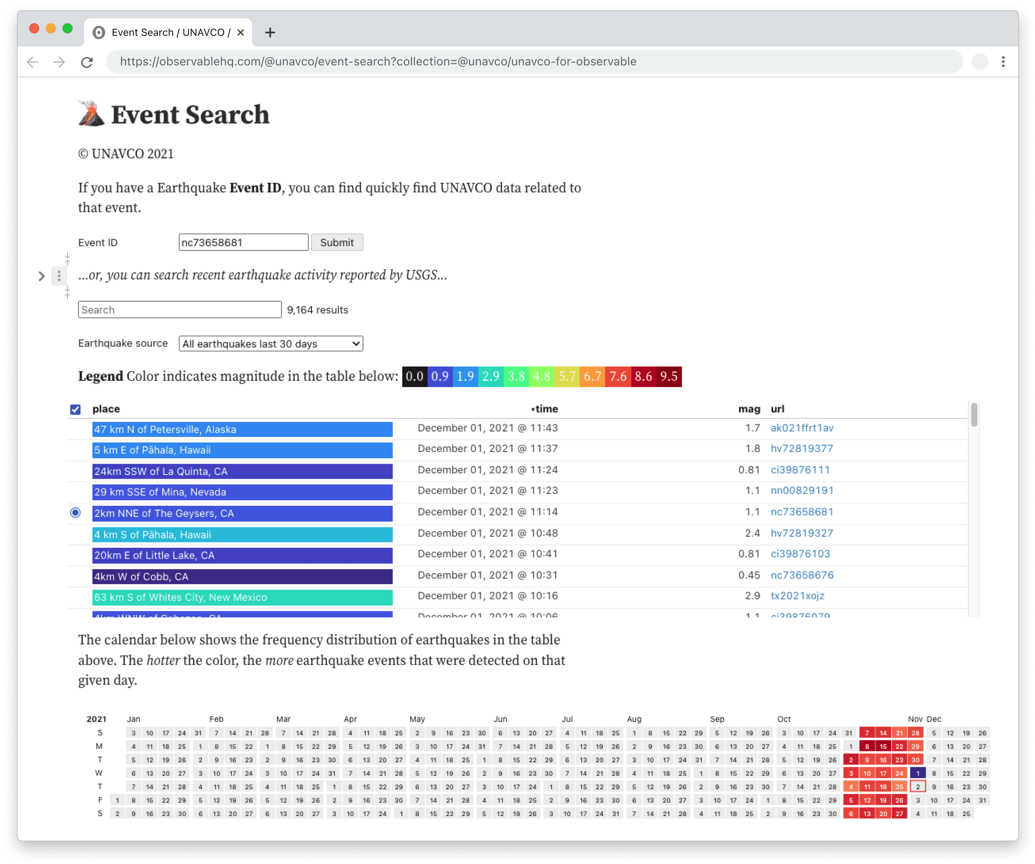
Task: Open the cell menu three-dot icon
Action: (59, 276)
